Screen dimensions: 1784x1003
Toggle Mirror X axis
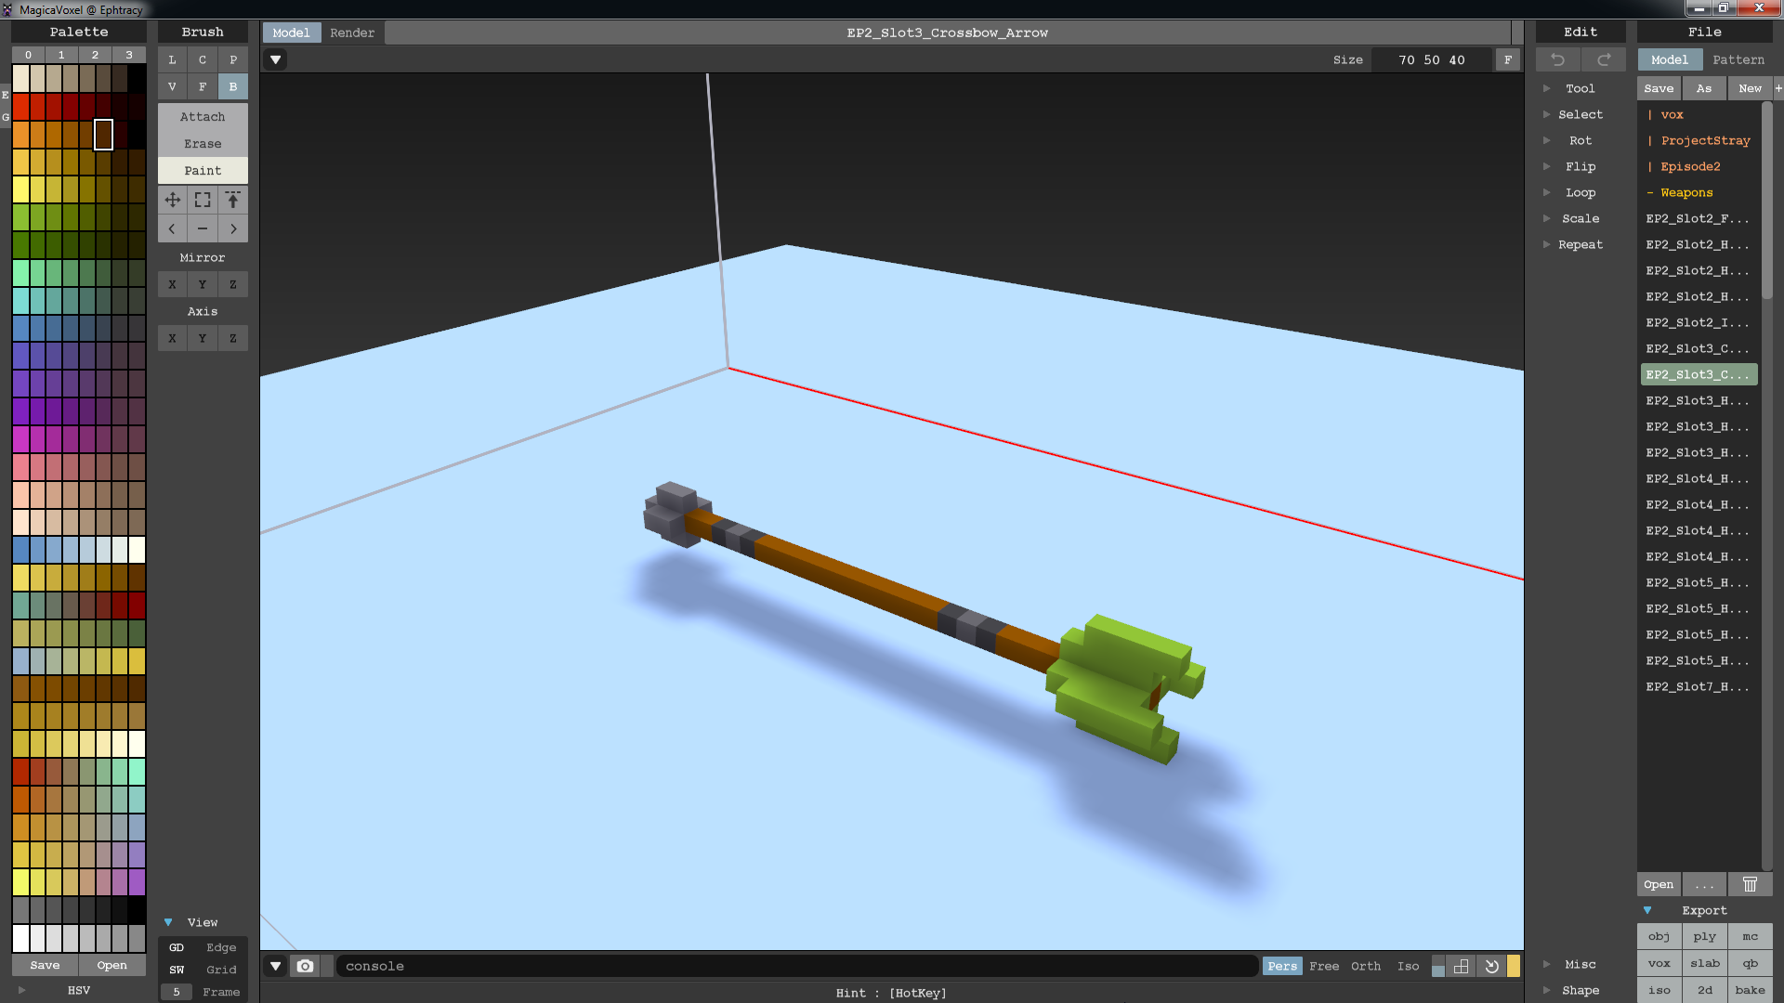[172, 284]
